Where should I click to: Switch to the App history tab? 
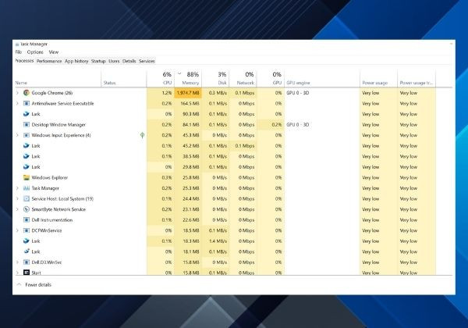coord(76,61)
